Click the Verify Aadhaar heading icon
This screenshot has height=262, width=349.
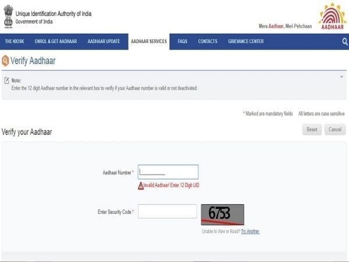(x=5, y=61)
